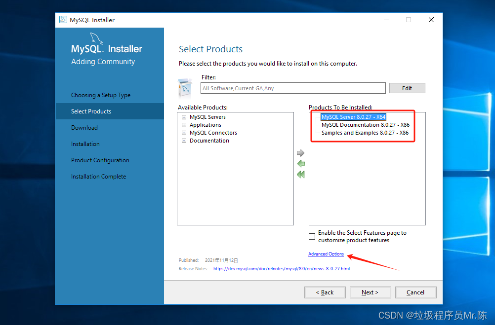This screenshot has height=325, width=495.
Task: Go to Choosing a Setup Type step
Action: (x=101, y=95)
